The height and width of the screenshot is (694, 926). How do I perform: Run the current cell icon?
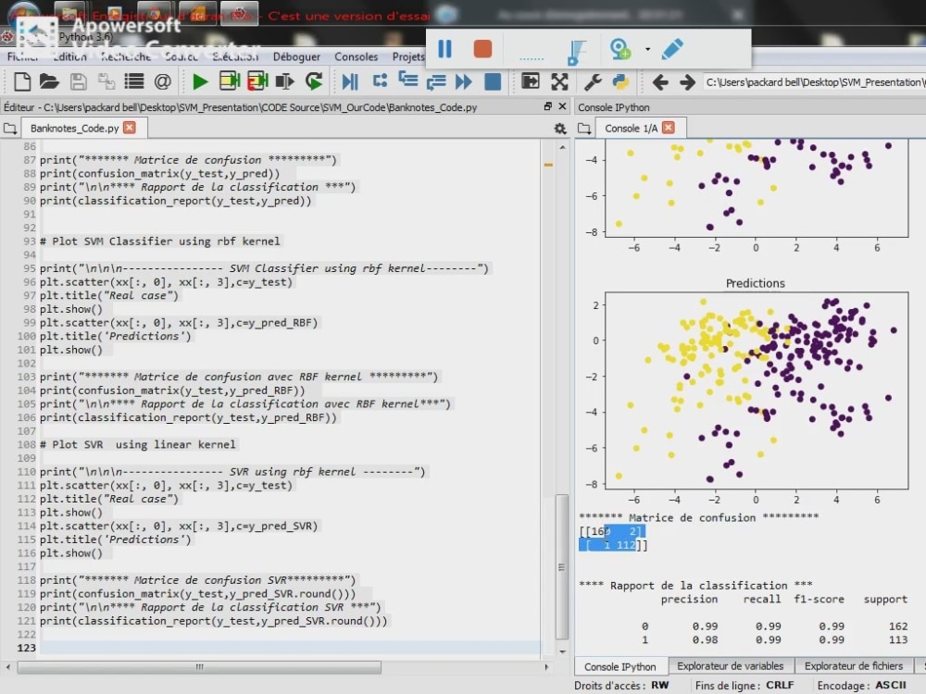pyautogui.click(x=229, y=81)
